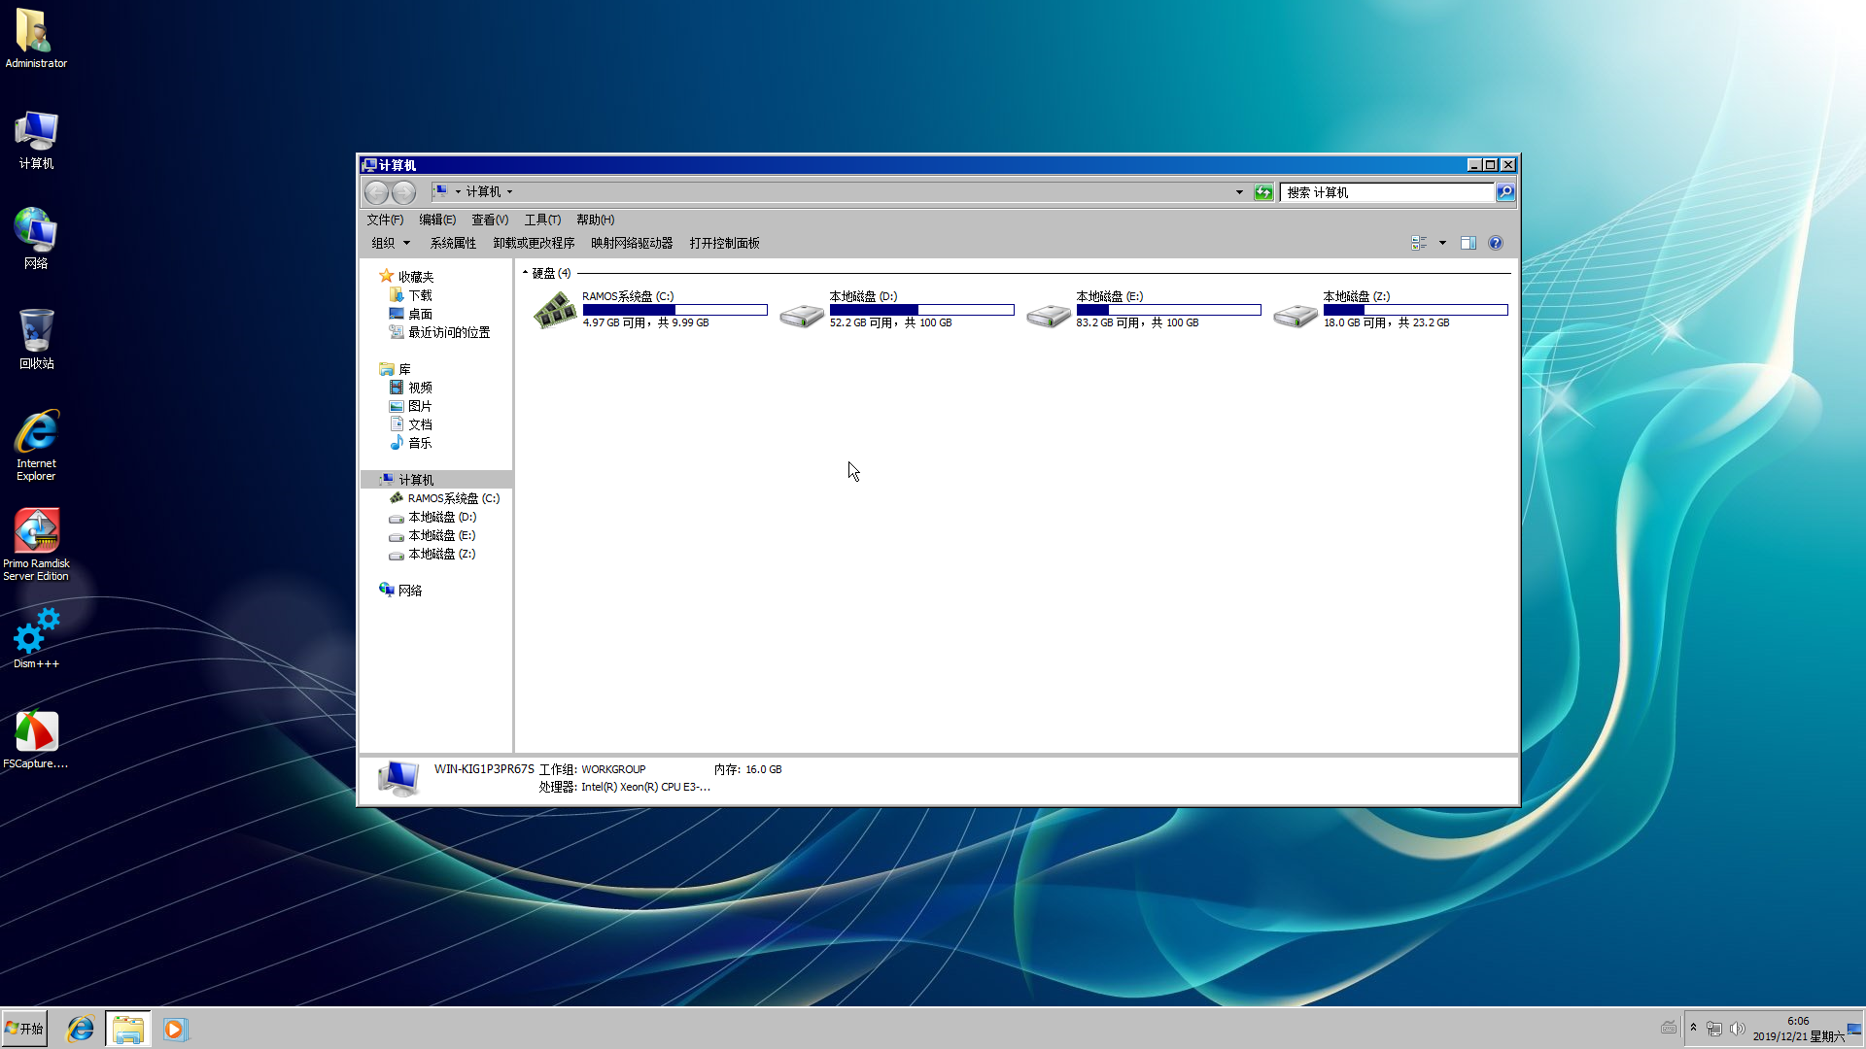Click the file explorer taskbar icon
Image resolution: width=1866 pixels, height=1049 pixels.
click(x=128, y=1029)
